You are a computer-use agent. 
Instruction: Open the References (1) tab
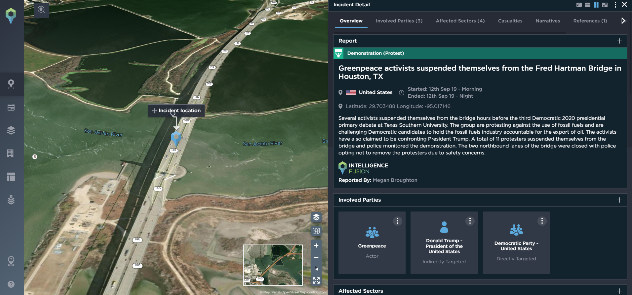pos(590,21)
